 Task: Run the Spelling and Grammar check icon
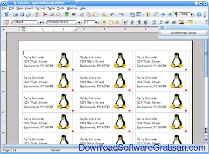67,14
